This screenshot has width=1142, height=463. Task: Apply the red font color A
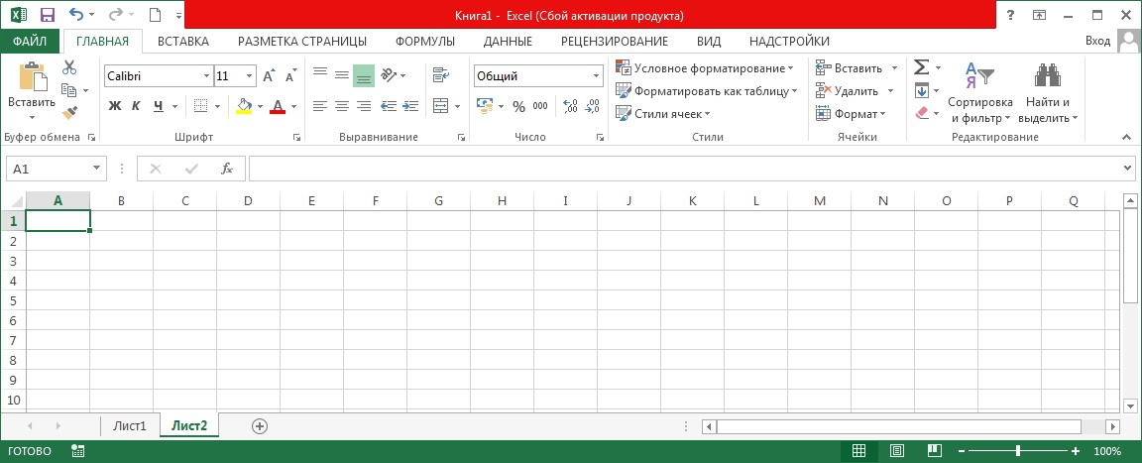pos(278,106)
